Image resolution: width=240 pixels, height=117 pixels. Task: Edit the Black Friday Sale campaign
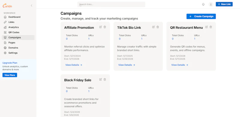100,79
